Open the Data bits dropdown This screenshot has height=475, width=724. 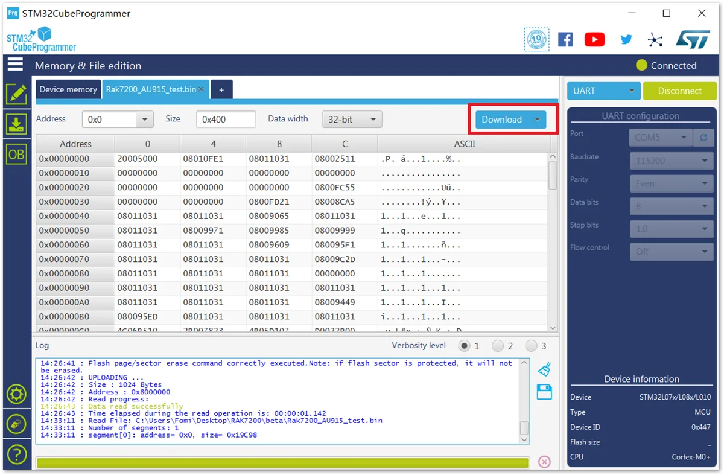pos(672,206)
